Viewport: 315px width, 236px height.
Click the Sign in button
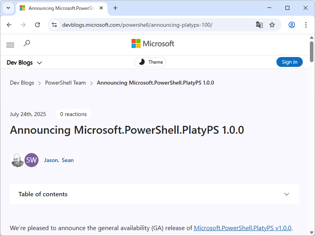pyautogui.click(x=289, y=62)
